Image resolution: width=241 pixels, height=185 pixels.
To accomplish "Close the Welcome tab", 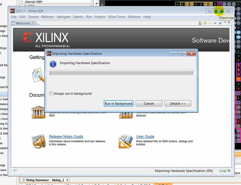I will tap(32, 23).
